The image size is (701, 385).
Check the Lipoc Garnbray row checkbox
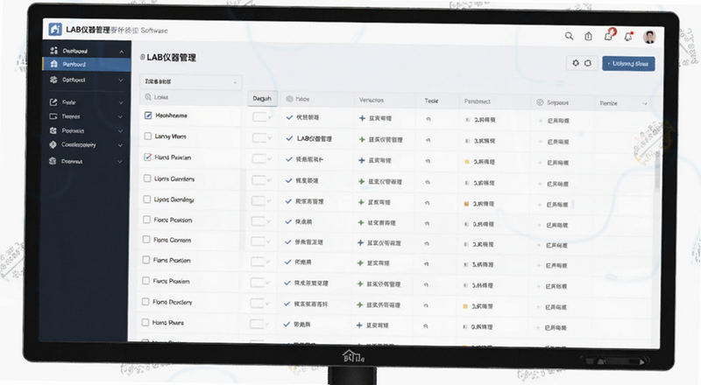146,199
